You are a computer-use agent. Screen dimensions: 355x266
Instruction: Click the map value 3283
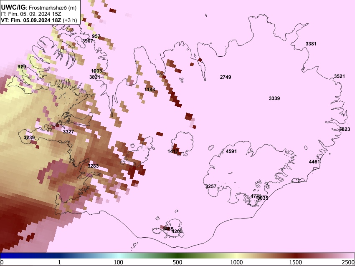pos(93,166)
